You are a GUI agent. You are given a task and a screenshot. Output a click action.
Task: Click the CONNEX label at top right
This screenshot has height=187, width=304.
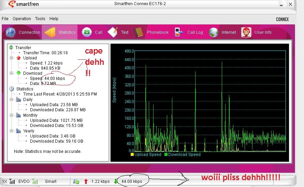point(282,19)
